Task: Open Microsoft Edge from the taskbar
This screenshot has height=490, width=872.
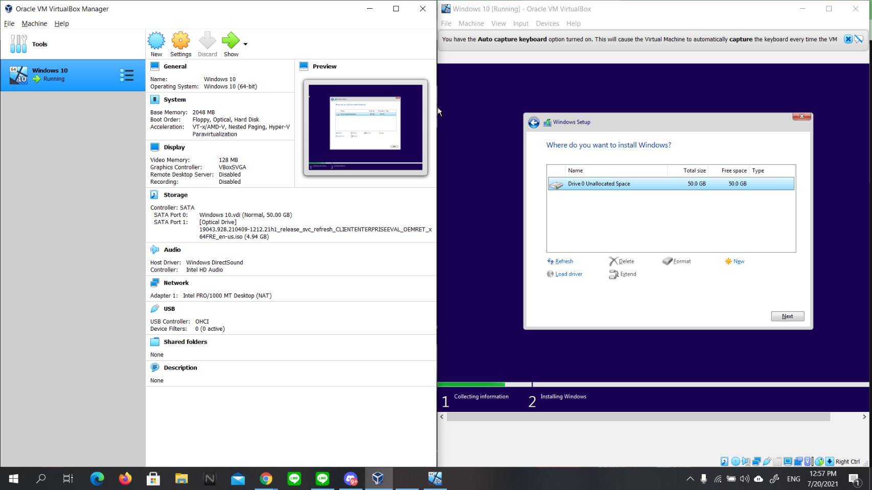Action: point(97,478)
